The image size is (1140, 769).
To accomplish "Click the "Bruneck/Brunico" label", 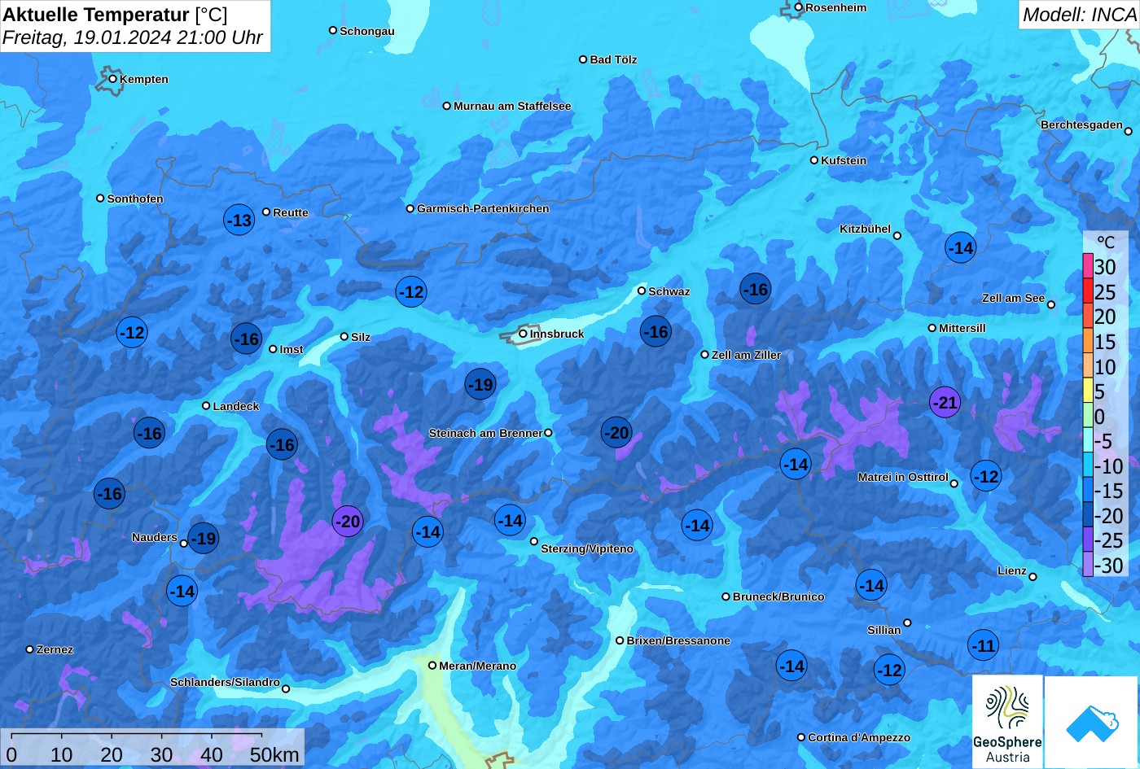I will 778,596.
